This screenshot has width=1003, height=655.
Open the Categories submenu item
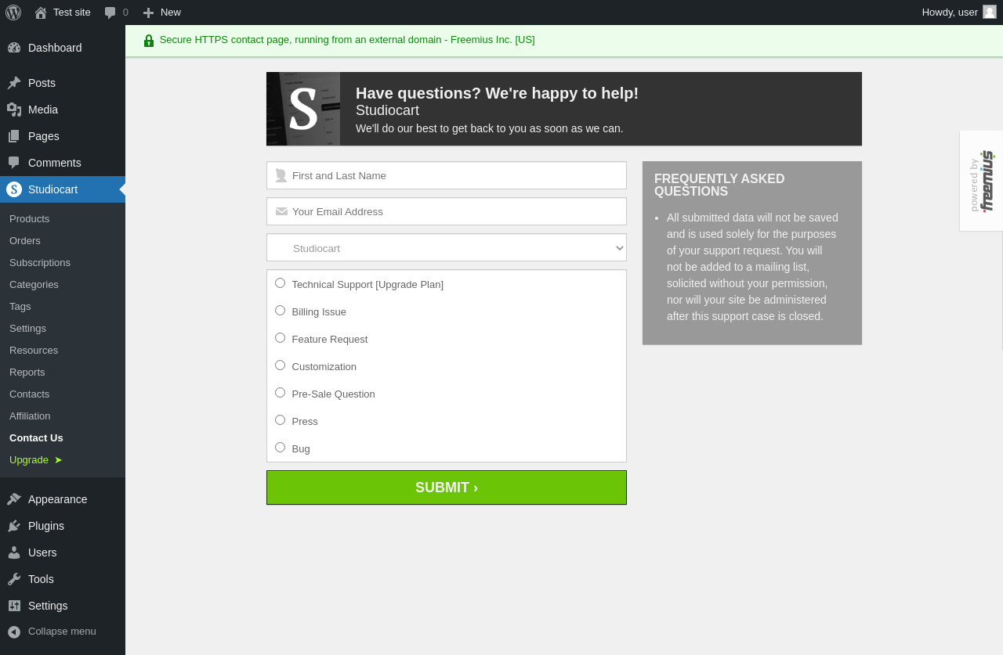click(x=63, y=285)
